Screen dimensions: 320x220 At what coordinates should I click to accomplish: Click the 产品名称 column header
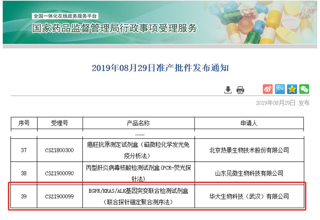tap(138, 123)
